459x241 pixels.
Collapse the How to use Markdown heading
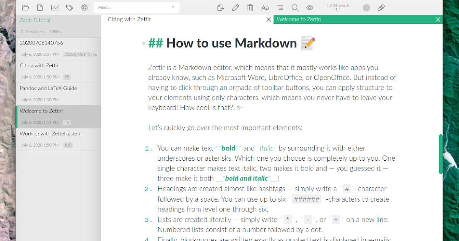[144, 44]
